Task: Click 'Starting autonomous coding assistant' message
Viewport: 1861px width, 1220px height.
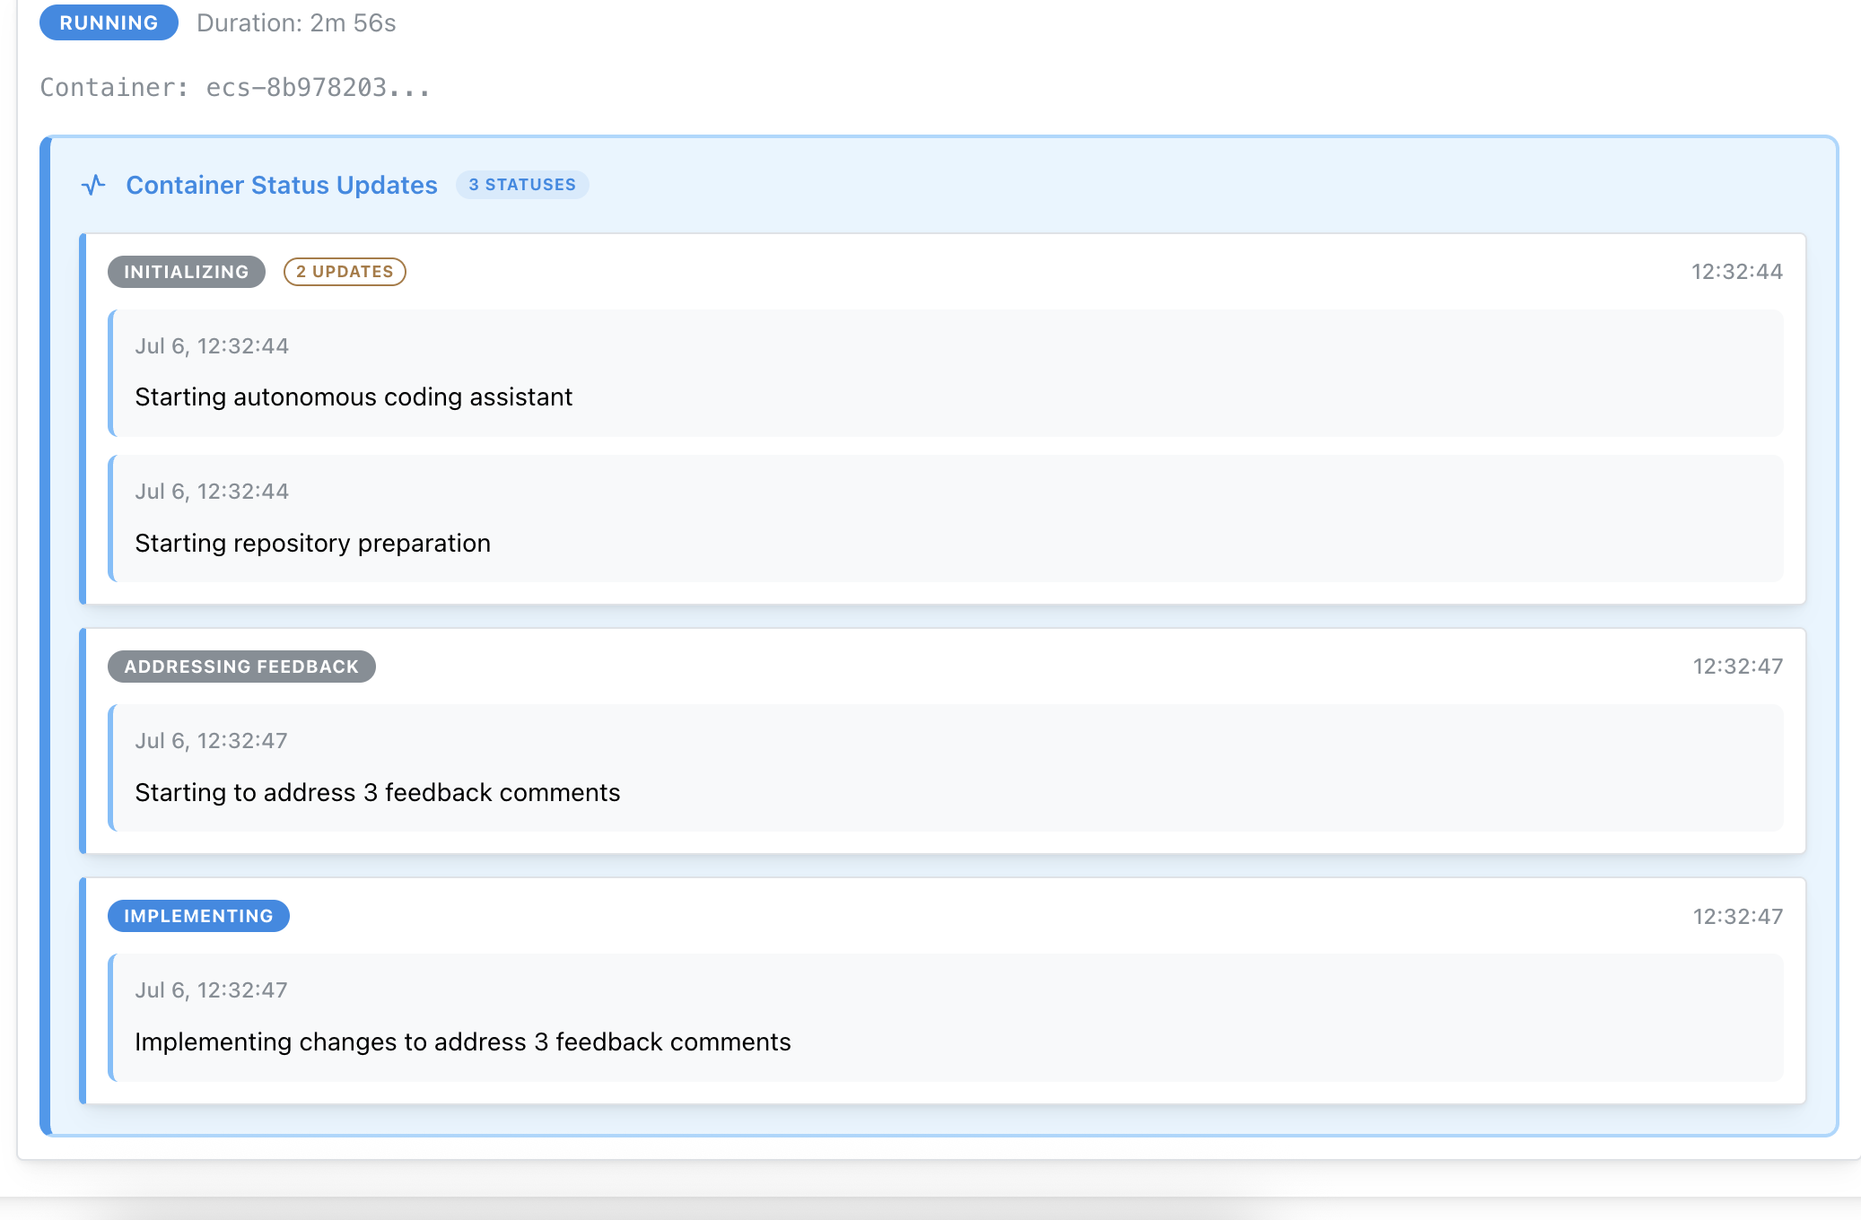Action: (x=354, y=396)
